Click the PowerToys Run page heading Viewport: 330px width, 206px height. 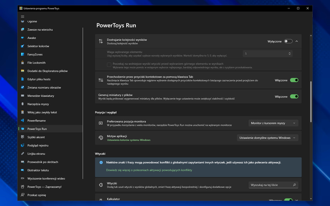coord(116,26)
